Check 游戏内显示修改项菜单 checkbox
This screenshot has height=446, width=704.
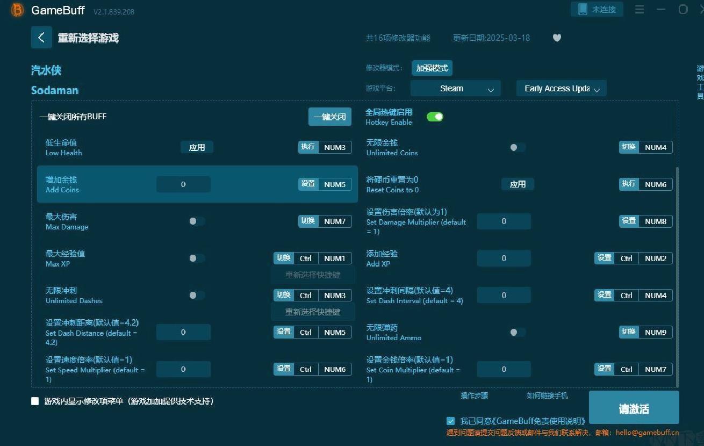pyautogui.click(x=35, y=401)
